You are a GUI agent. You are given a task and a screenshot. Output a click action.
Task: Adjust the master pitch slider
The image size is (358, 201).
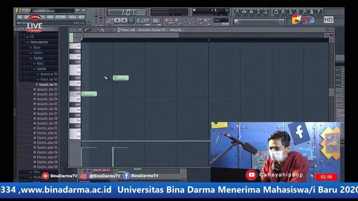[x=101, y=16]
